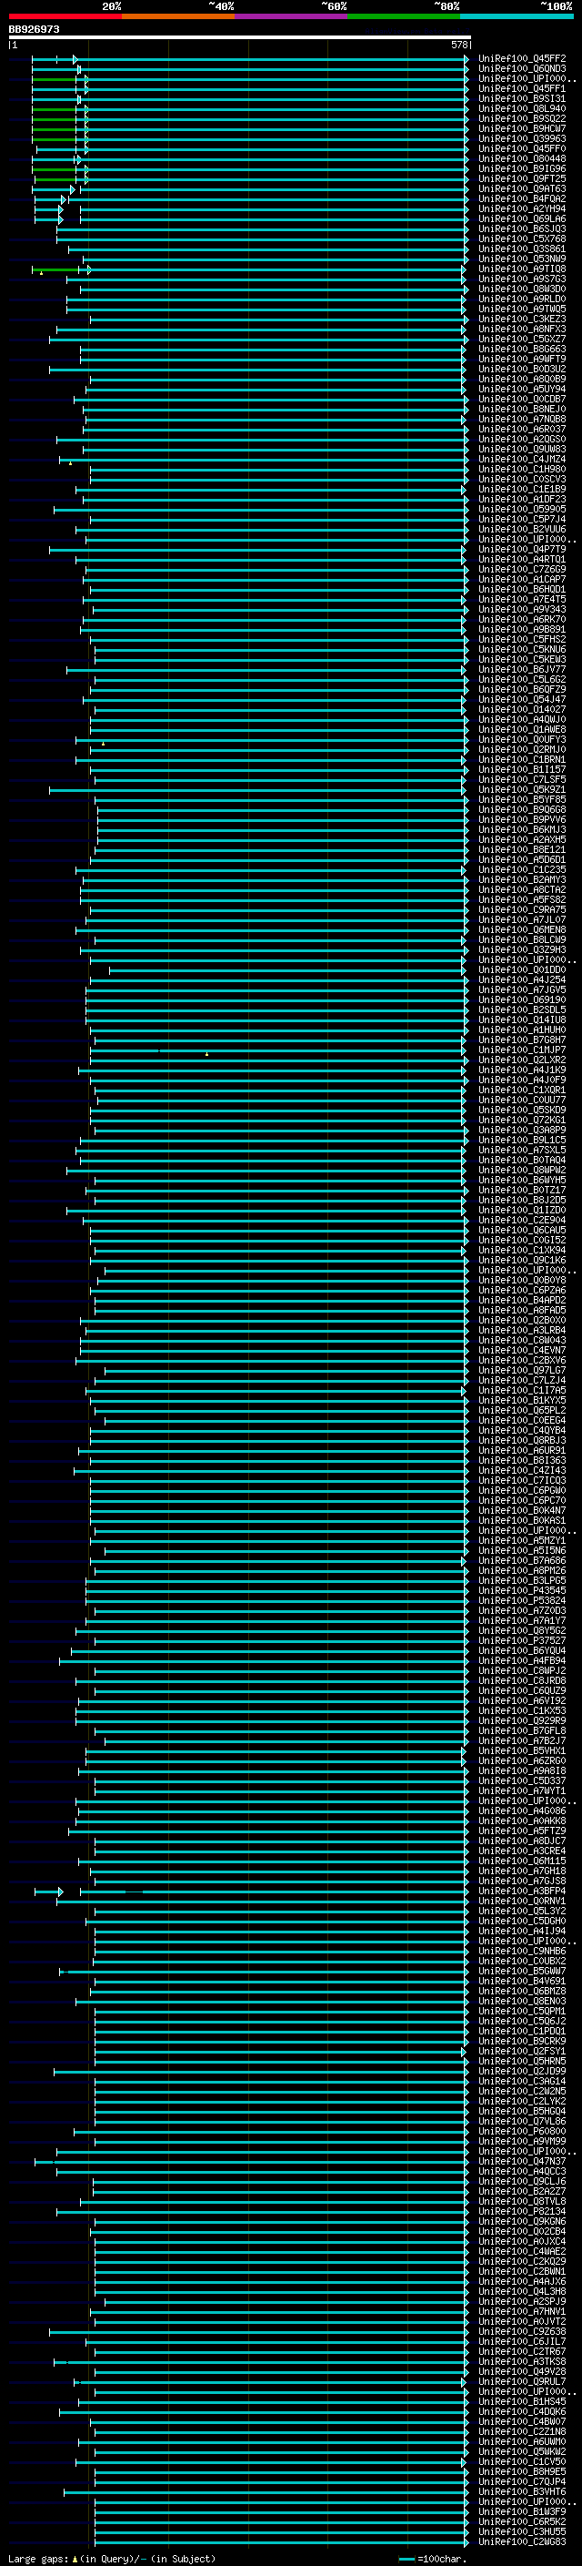Open hit UniRef100_Q39963
582x2566 pixels.
[x=522, y=138]
